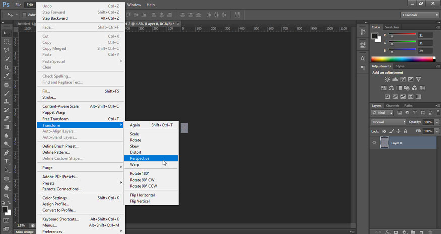Switch to the Channels tab
Image resolution: width=441 pixels, height=234 pixels.
click(x=392, y=106)
